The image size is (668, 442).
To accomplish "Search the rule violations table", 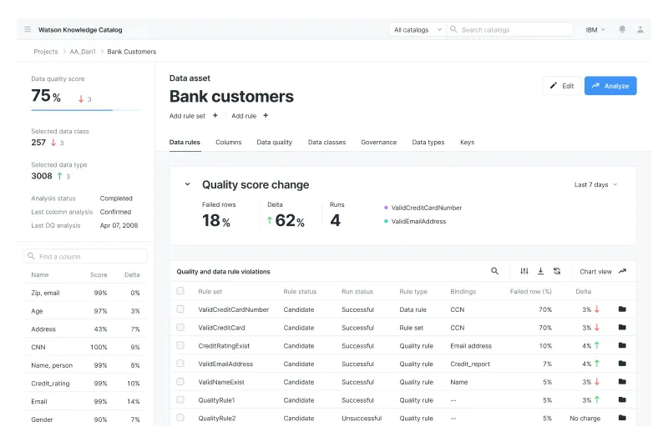I will tap(494, 271).
